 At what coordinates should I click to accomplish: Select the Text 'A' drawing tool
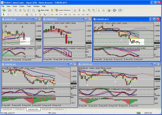36,14
